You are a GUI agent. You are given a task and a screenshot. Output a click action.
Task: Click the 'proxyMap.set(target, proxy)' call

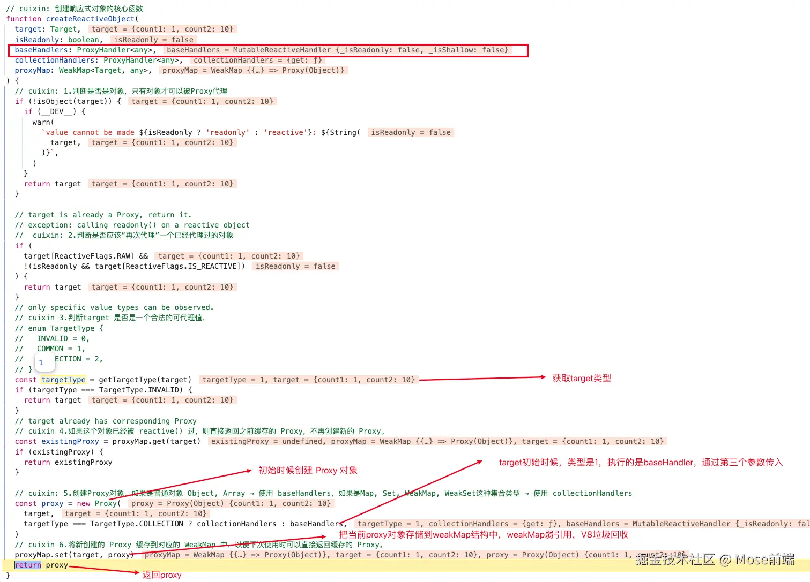click(x=75, y=555)
